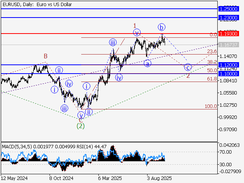This screenshot has width=244, height=183.
Task: Select the red wave B label
Action: coord(45,56)
